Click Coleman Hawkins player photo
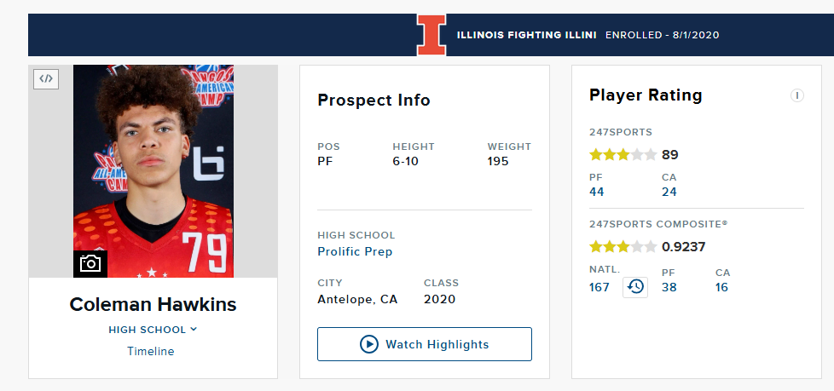 (x=153, y=171)
